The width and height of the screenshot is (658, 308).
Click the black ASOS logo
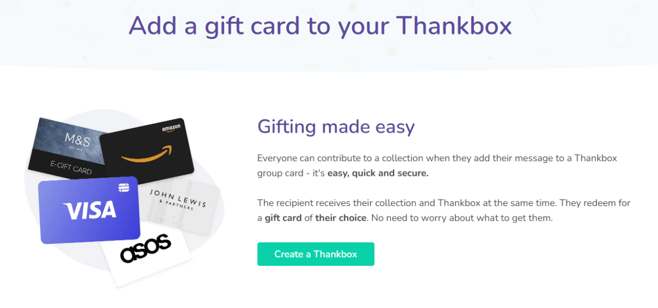pyautogui.click(x=146, y=249)
